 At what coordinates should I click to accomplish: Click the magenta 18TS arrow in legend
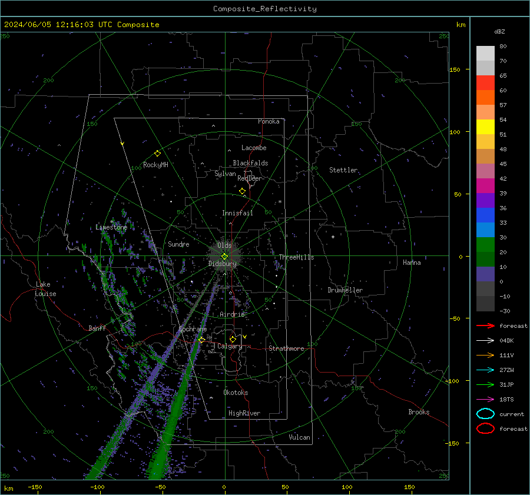click(485, 400)
